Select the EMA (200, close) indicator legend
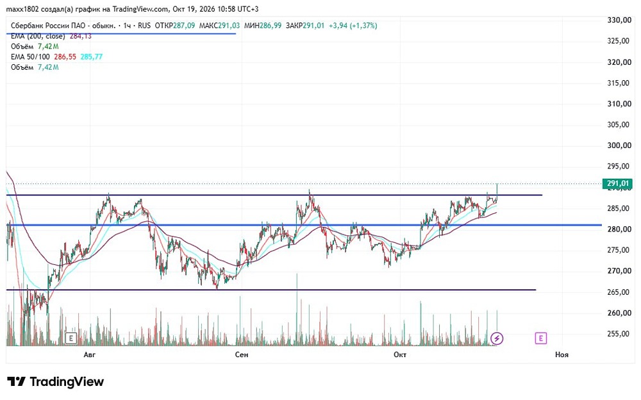 [x=38, y=36]
